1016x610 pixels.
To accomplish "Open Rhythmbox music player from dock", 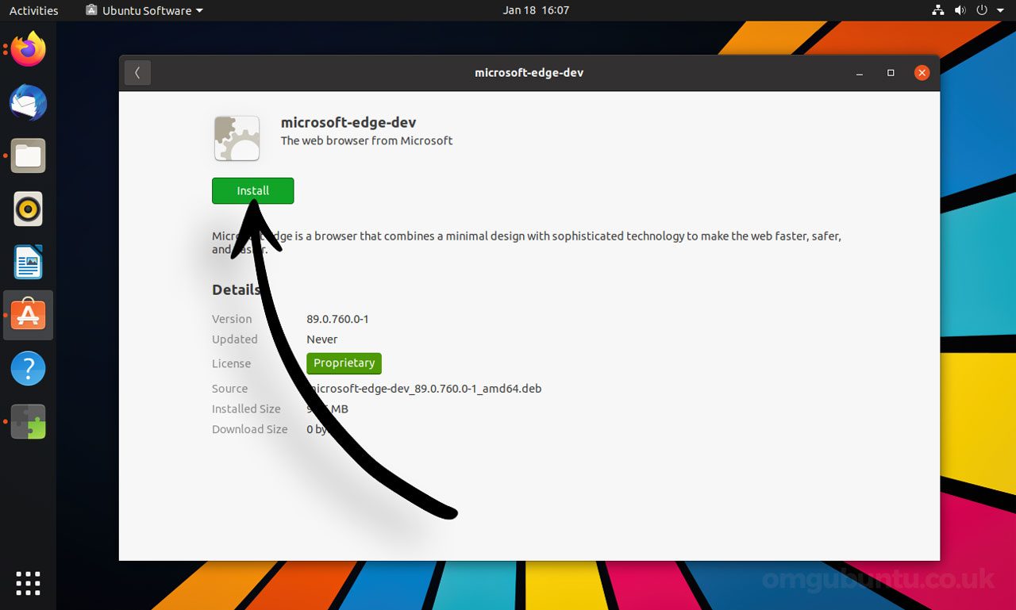I will [29, 209].
